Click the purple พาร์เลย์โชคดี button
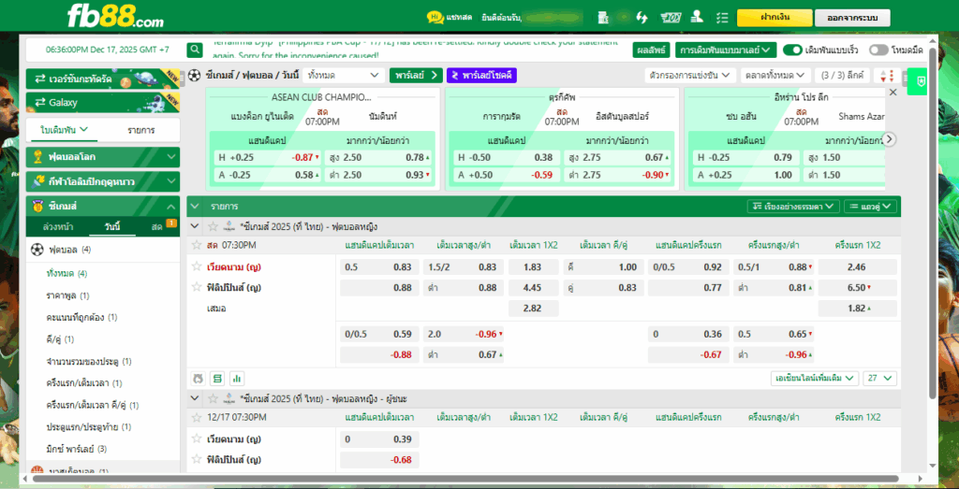This screenshot has width=959, height=489. point(482,76)
